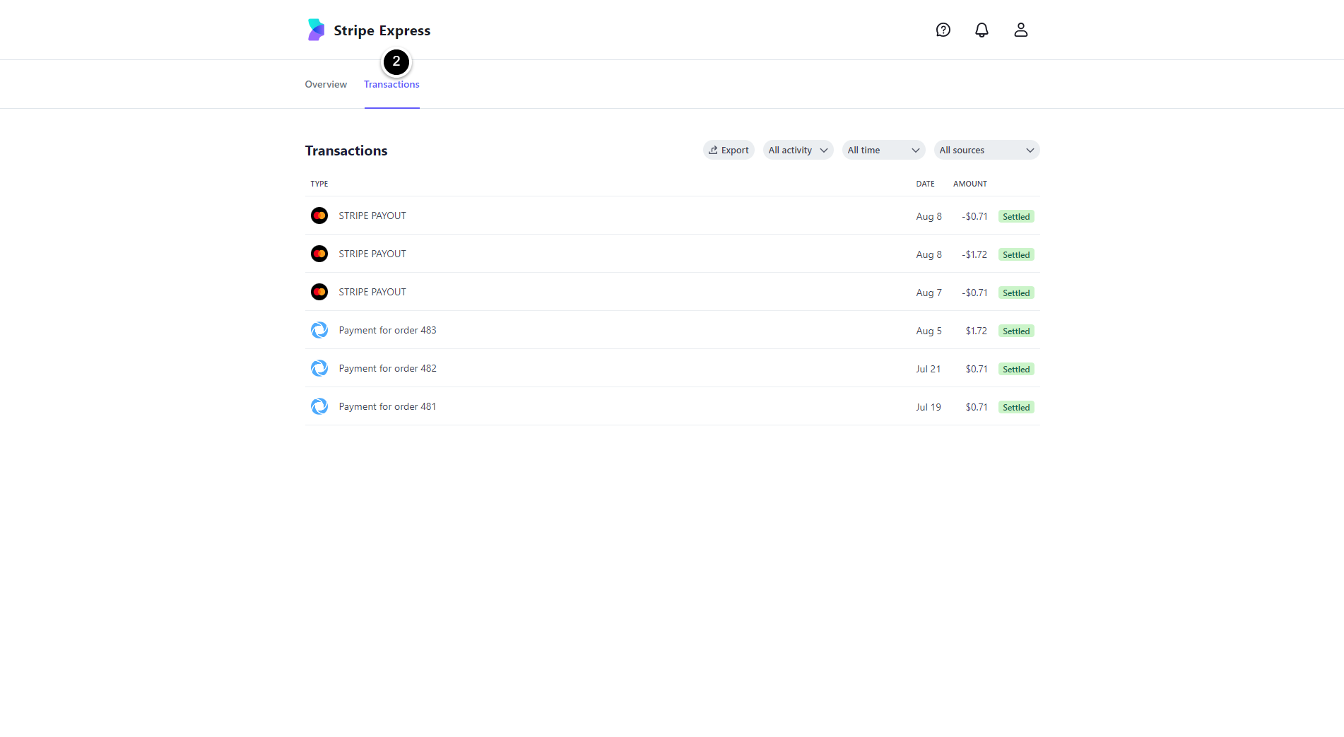Open the All sources filter dropdown
The image size is (1344, 737).
pyautogui.click(x=986, y=150)
